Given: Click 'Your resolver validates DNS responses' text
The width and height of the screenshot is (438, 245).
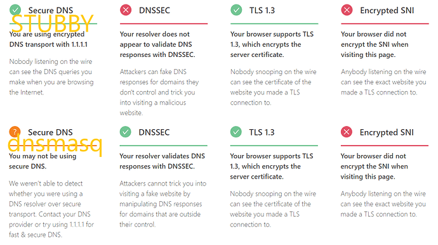Looking at the screenshot, I should 163,161.
